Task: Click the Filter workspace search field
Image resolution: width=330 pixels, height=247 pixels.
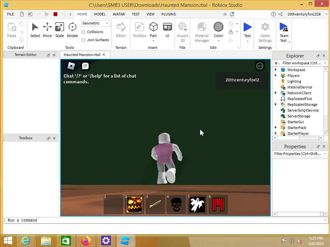Action: point(301,63)
